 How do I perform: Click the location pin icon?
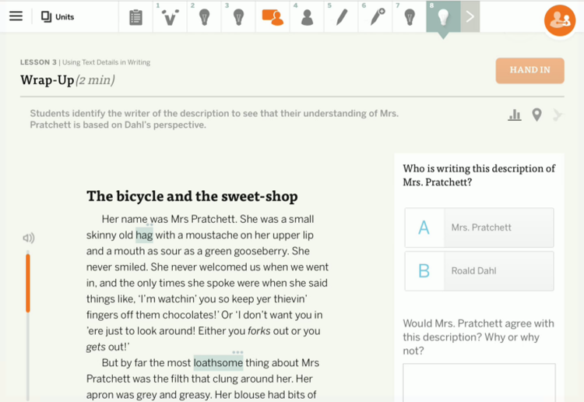click(x=537, y=115)
